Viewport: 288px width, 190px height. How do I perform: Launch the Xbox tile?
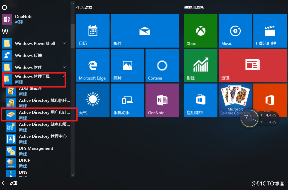coord(200,31)
